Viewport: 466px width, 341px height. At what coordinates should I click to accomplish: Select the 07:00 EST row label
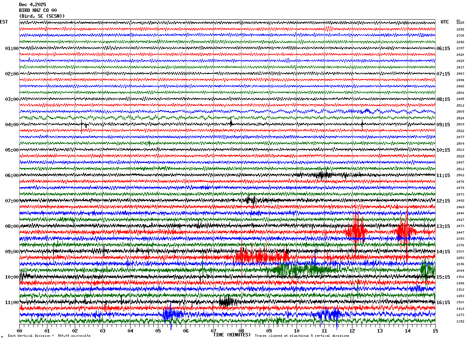coord(12,201)
